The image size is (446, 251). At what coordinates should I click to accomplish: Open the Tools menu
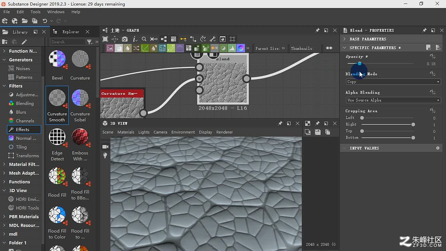36,12
